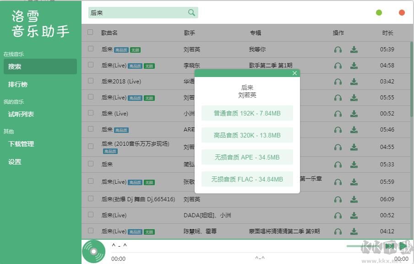Download the 04:12 陈慧娴 track

pos(354,231)
